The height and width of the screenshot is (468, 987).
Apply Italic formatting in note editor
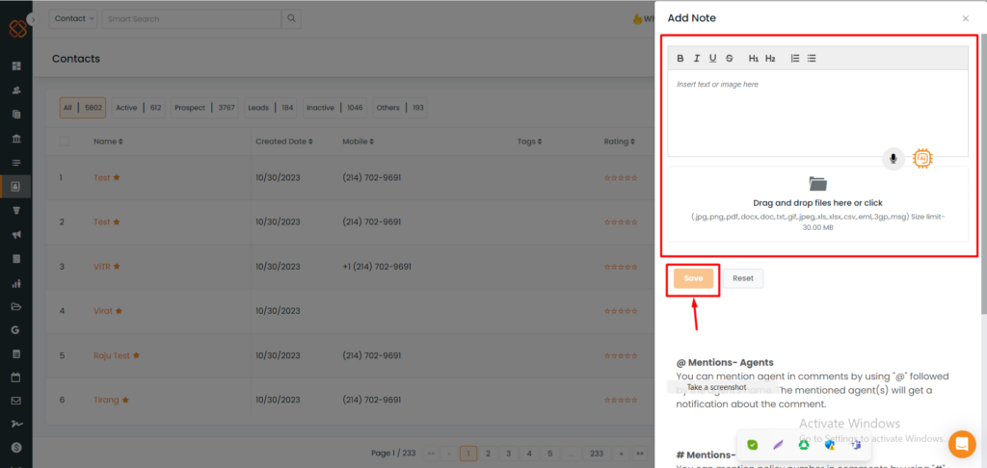click(x=697, y=59)
